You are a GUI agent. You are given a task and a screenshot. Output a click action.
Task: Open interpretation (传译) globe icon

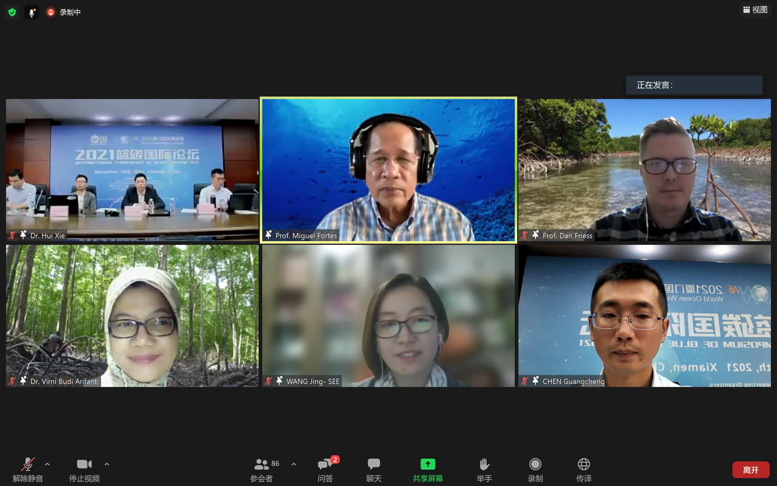coord(583,469)
